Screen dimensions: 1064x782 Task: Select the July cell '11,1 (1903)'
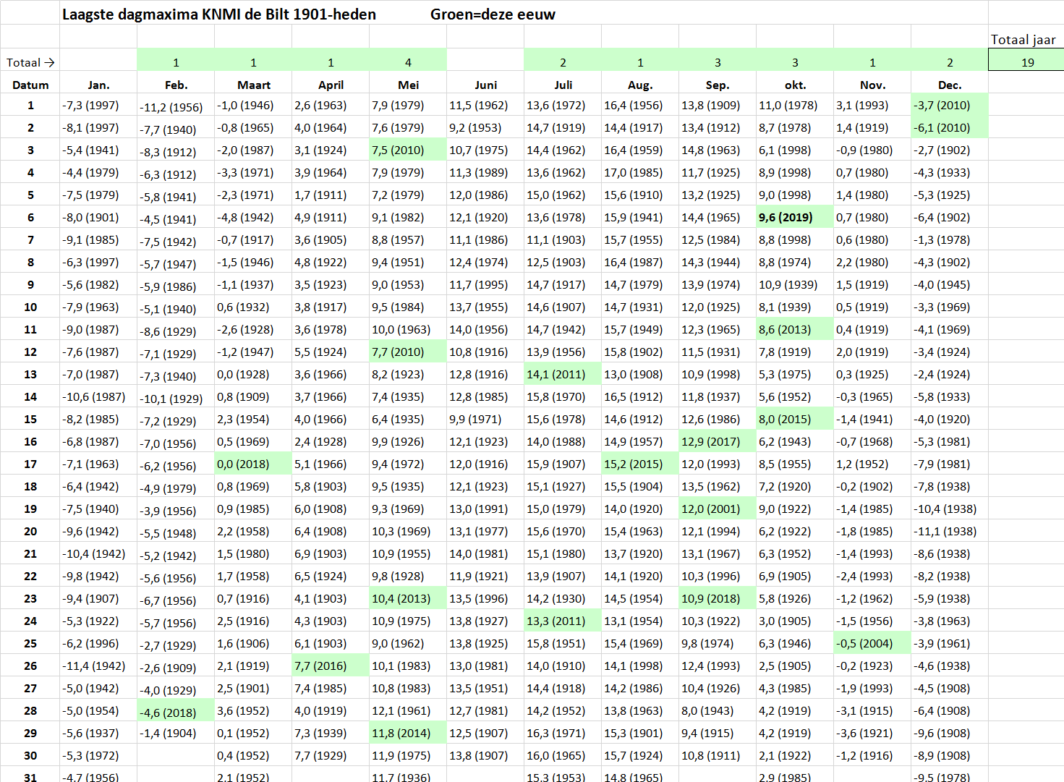pos(563,239)
